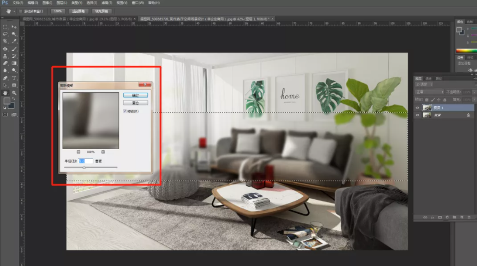Delete layer trash icon
Viewport: 477px width, 266px height.
pos(469,217)
